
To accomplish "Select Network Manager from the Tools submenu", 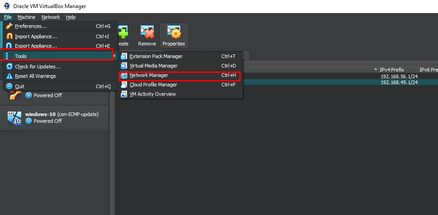I will coord(149,75).
